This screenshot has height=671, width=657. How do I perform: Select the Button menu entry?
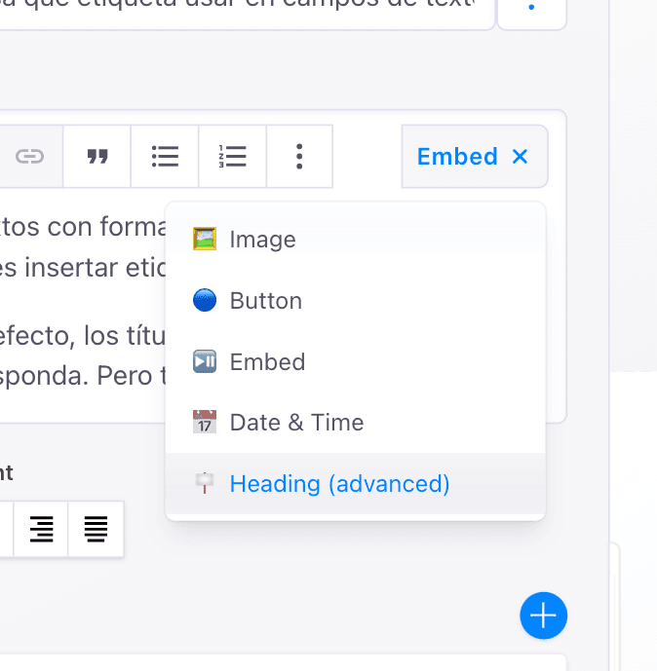[265, 301]
